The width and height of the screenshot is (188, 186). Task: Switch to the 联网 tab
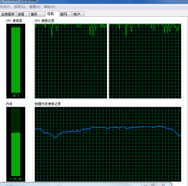tap(64, 14)
